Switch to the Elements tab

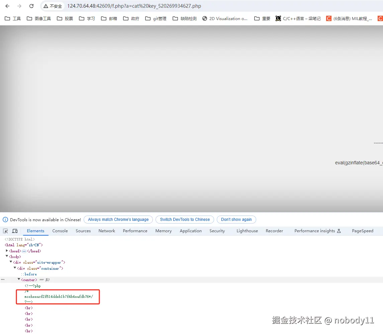click(x=36, y=231)
